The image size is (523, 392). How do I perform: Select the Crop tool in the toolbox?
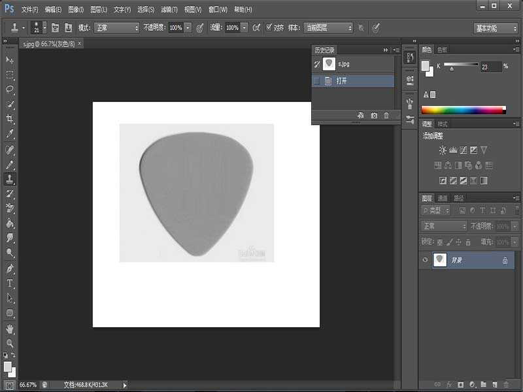pyautogui.click(x=10, y=119)
